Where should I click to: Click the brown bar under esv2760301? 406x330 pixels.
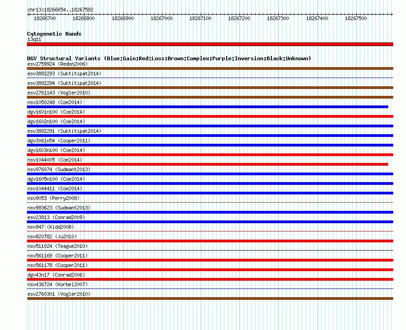pyautogui.click(x=210, y=299)
